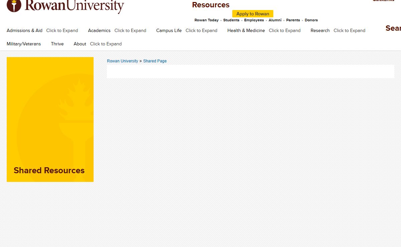
Task: Follow the Shared Page breadcrumb link
Action: 155,61
